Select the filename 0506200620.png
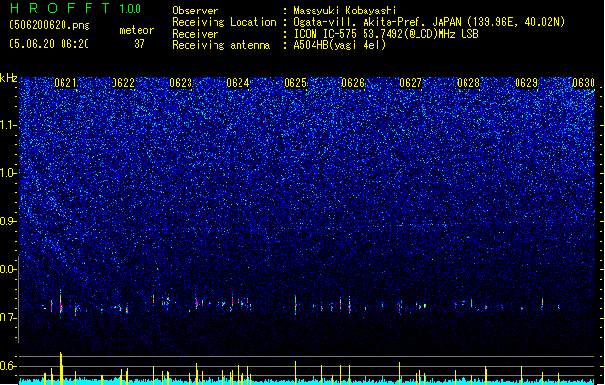605x385 pixels. point(49,25)
